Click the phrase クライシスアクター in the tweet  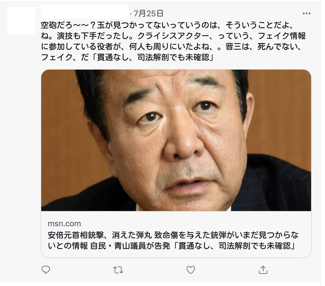176,36
